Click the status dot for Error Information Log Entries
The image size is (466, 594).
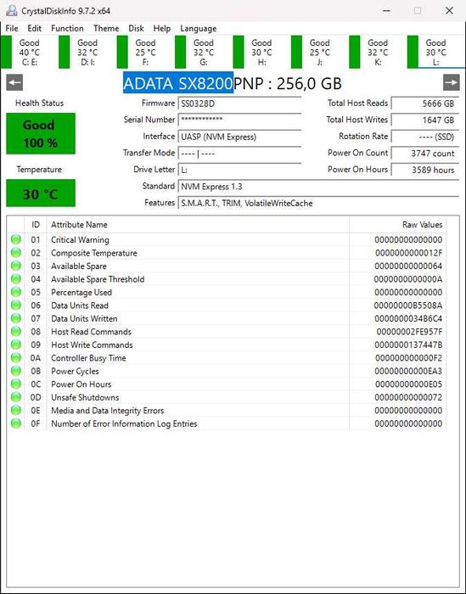pyautogui.click(x=16, y=423)
